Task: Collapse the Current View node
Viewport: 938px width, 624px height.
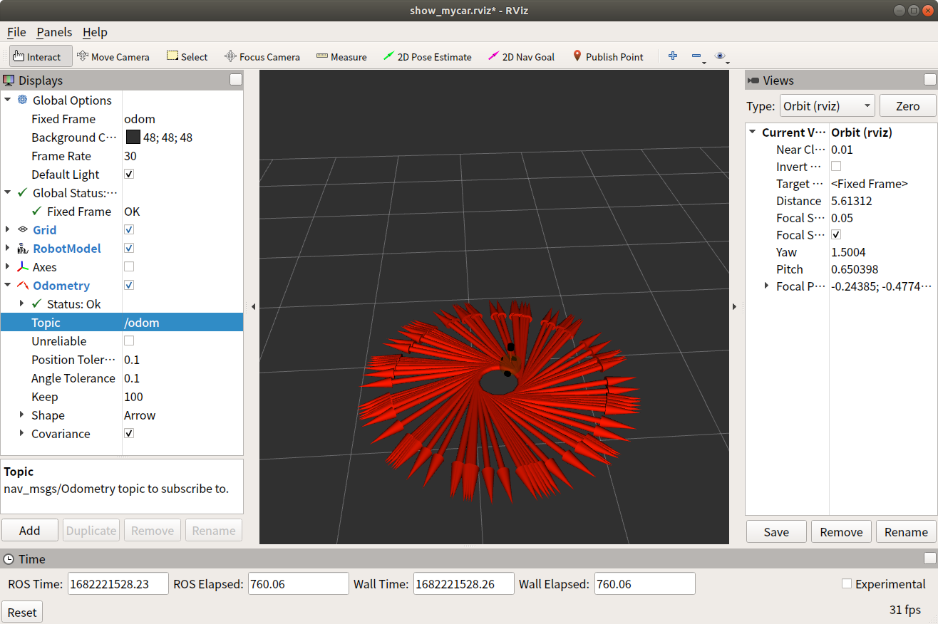Action: tap(753, 132)
